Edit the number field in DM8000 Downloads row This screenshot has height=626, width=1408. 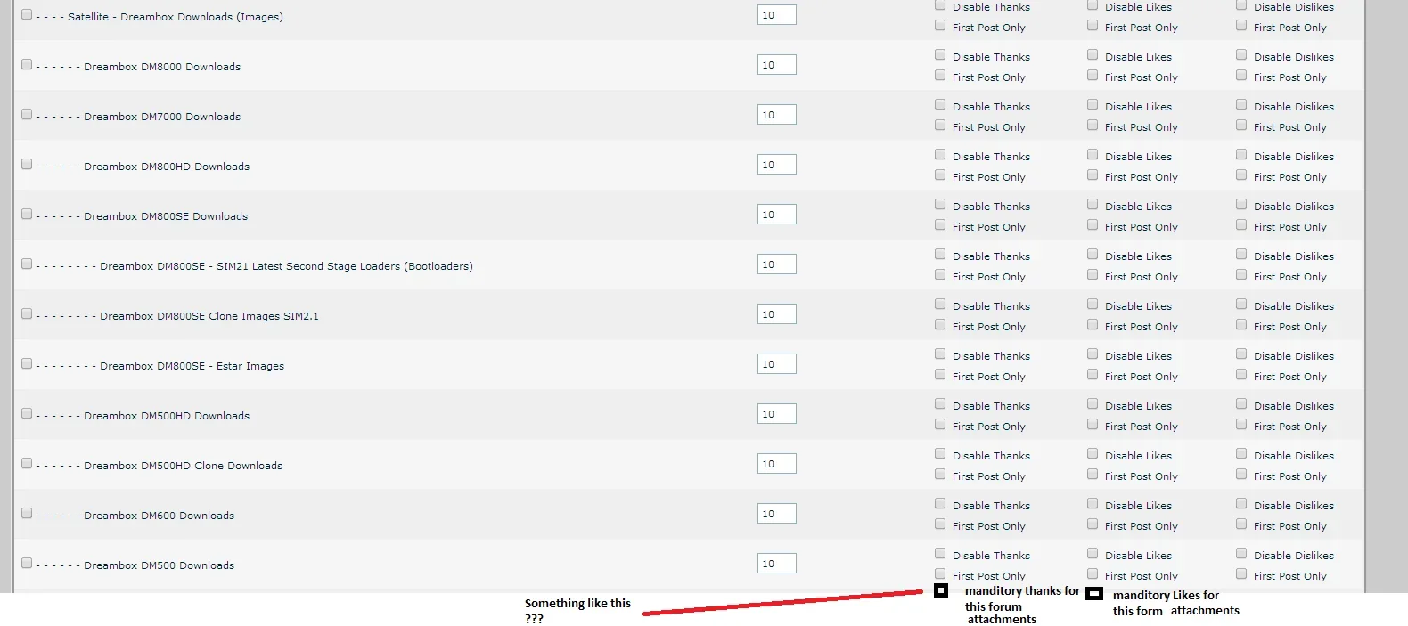776,65
